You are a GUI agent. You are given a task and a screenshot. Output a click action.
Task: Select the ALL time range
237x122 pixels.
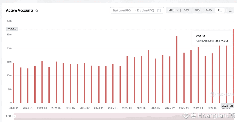click(220, 10)
